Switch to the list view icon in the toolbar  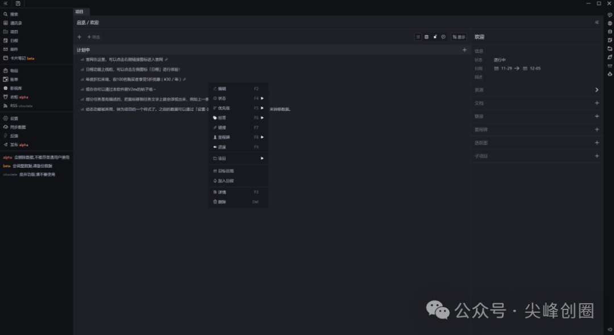click(x=418, y=37)
